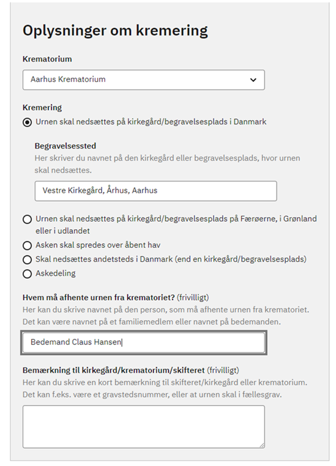Grab the textarea resize handle corner
336x466 pixels.
point(262,445)
